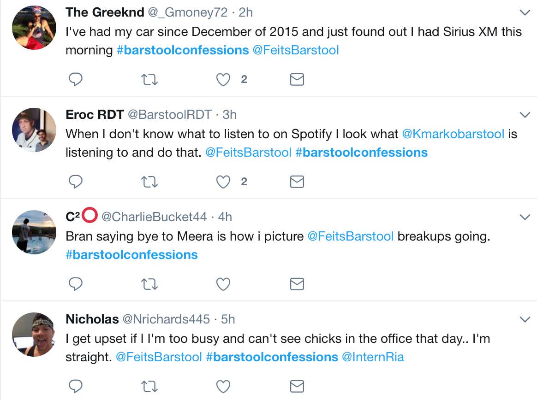Viewport: 537px width, 400px height.
Task: Like CharlieBucket44's Bran tweet
Action: 223,284
